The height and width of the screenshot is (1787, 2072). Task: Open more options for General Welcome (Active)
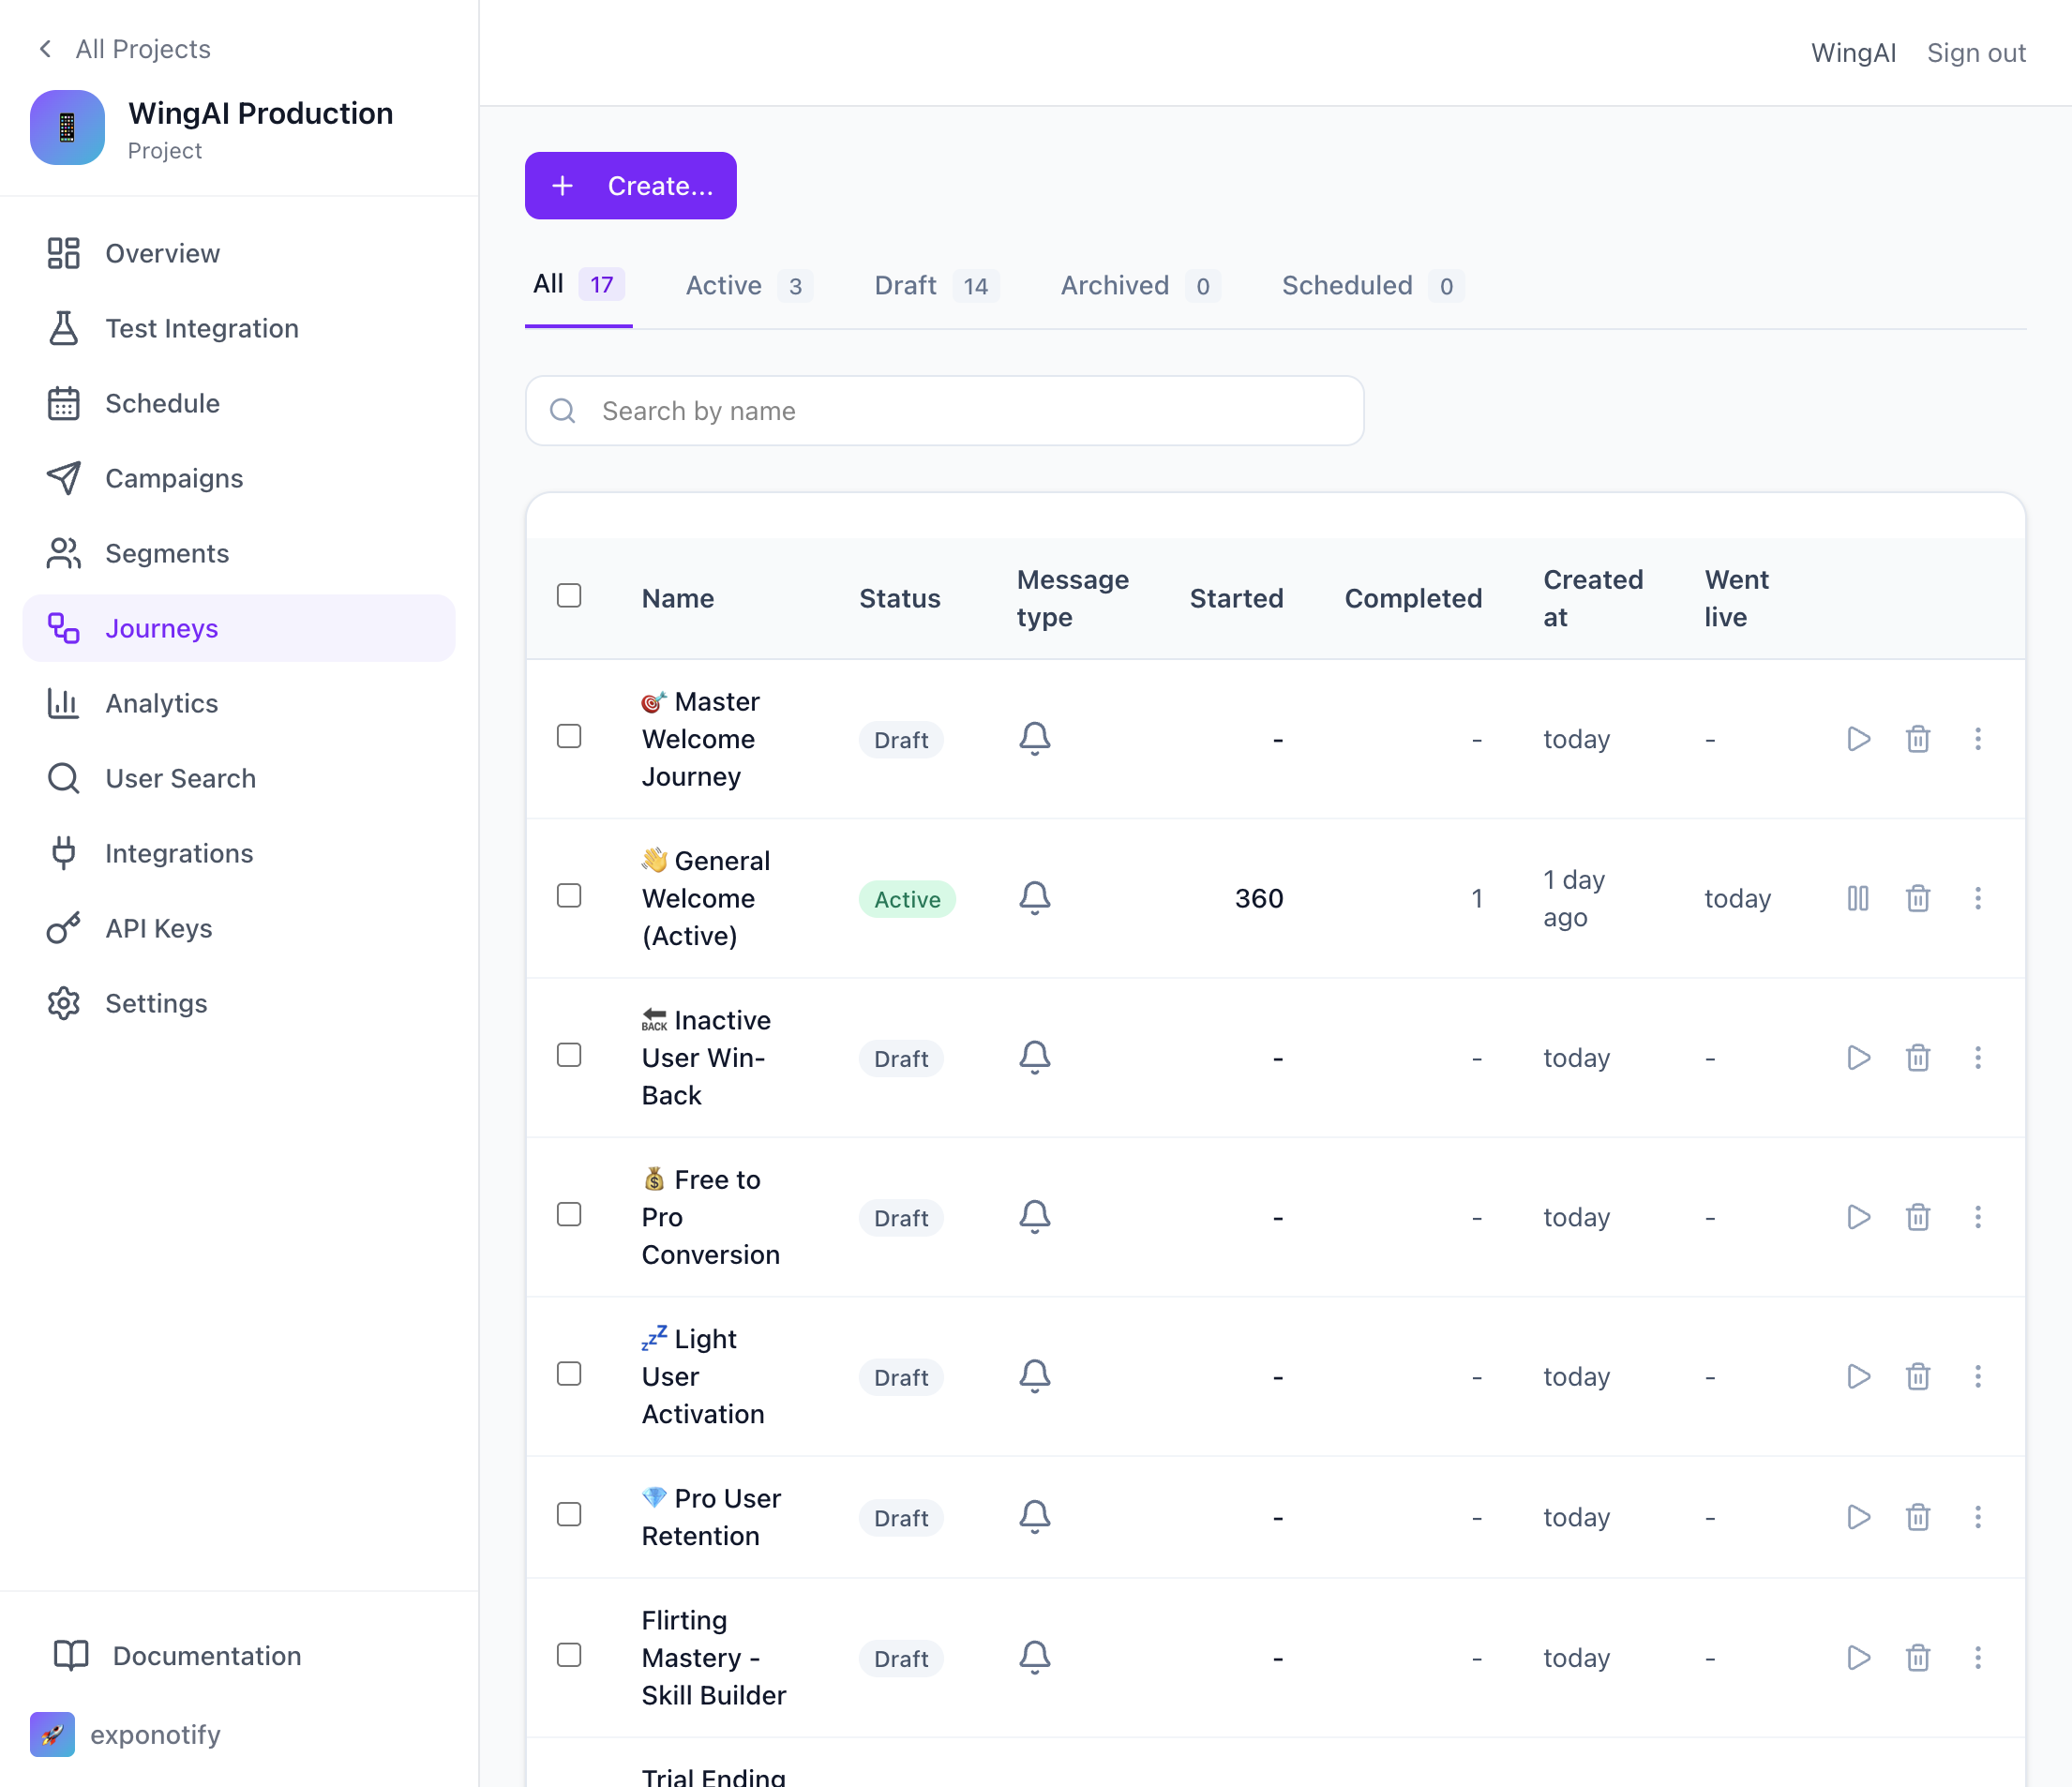pos(1977,898)
